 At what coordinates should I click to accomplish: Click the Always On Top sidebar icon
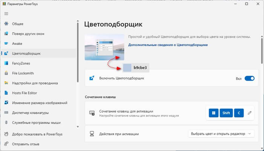point(6,34)
